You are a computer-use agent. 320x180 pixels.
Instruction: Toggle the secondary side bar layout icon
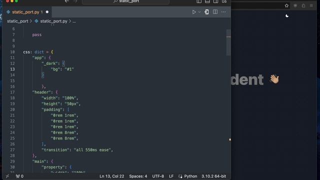(215, 1)
